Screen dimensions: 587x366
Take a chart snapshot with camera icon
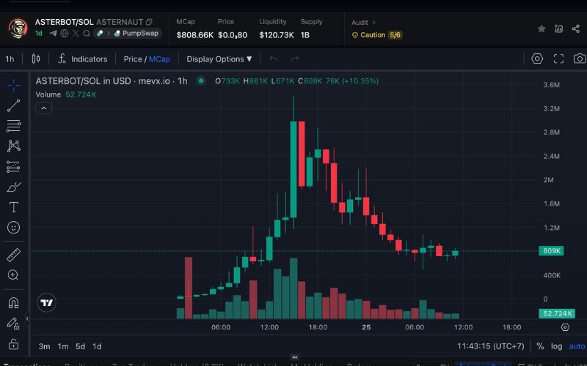(580, 59)
